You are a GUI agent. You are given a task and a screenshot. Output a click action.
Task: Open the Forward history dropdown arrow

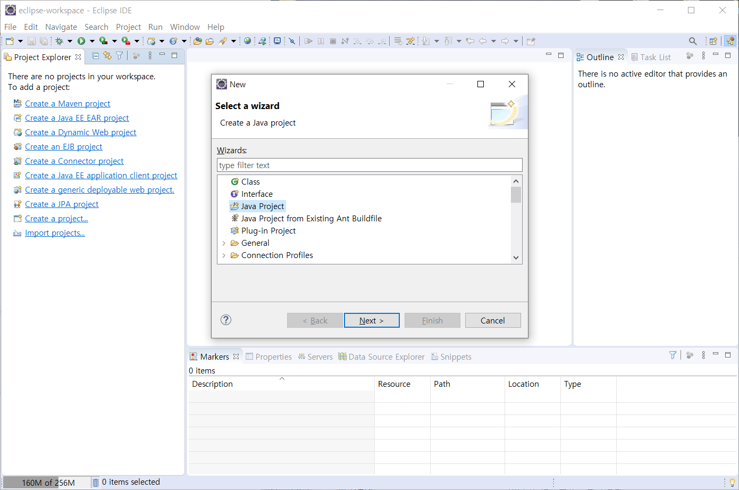click(x=516, y=41)
